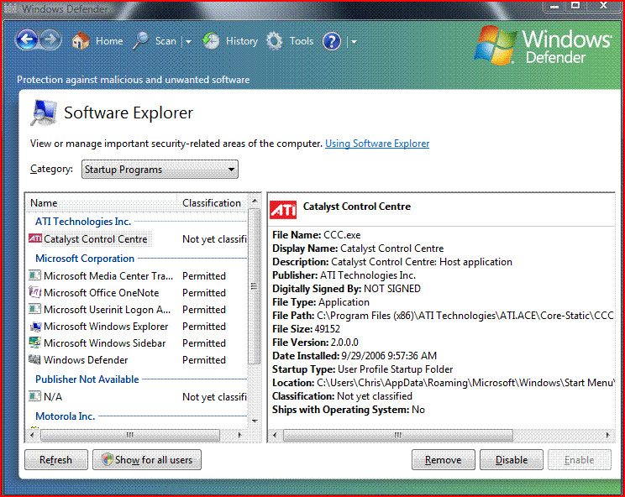Open History clock icon
625x497 pixels.
point(211,40)
